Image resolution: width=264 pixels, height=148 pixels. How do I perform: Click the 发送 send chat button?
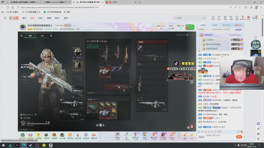(x=239, y=137)
